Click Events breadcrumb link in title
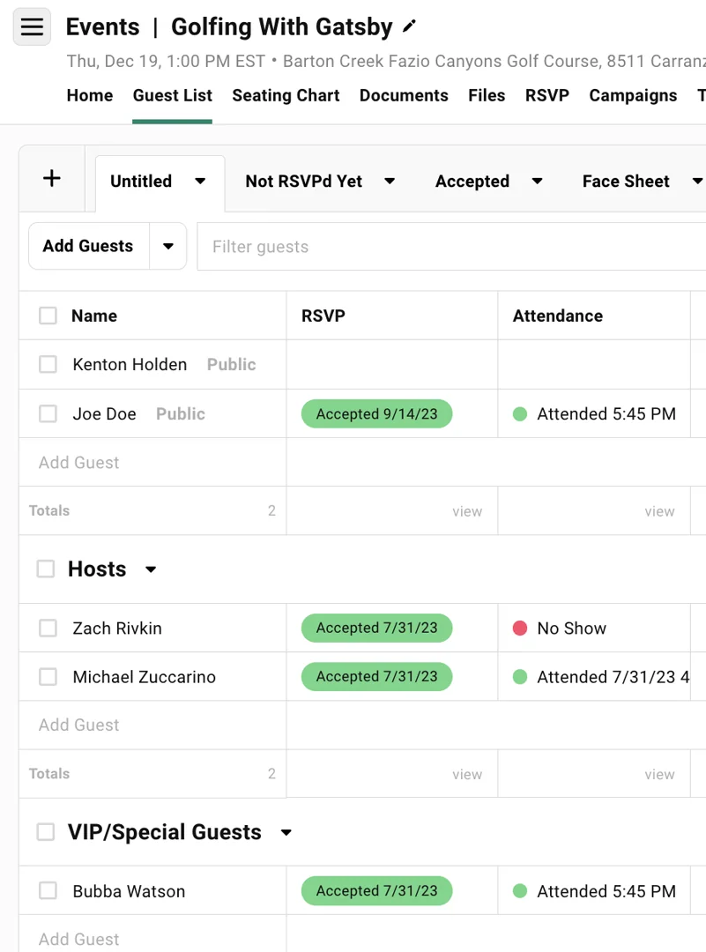706x952 pixels. 102,26
